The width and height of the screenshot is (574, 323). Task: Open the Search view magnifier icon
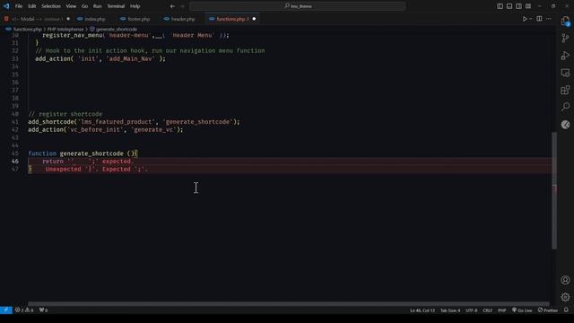tap(565, 107)
